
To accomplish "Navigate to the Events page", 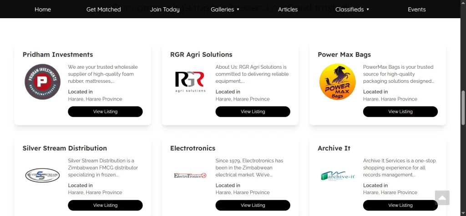I will (x=416, y=9).
